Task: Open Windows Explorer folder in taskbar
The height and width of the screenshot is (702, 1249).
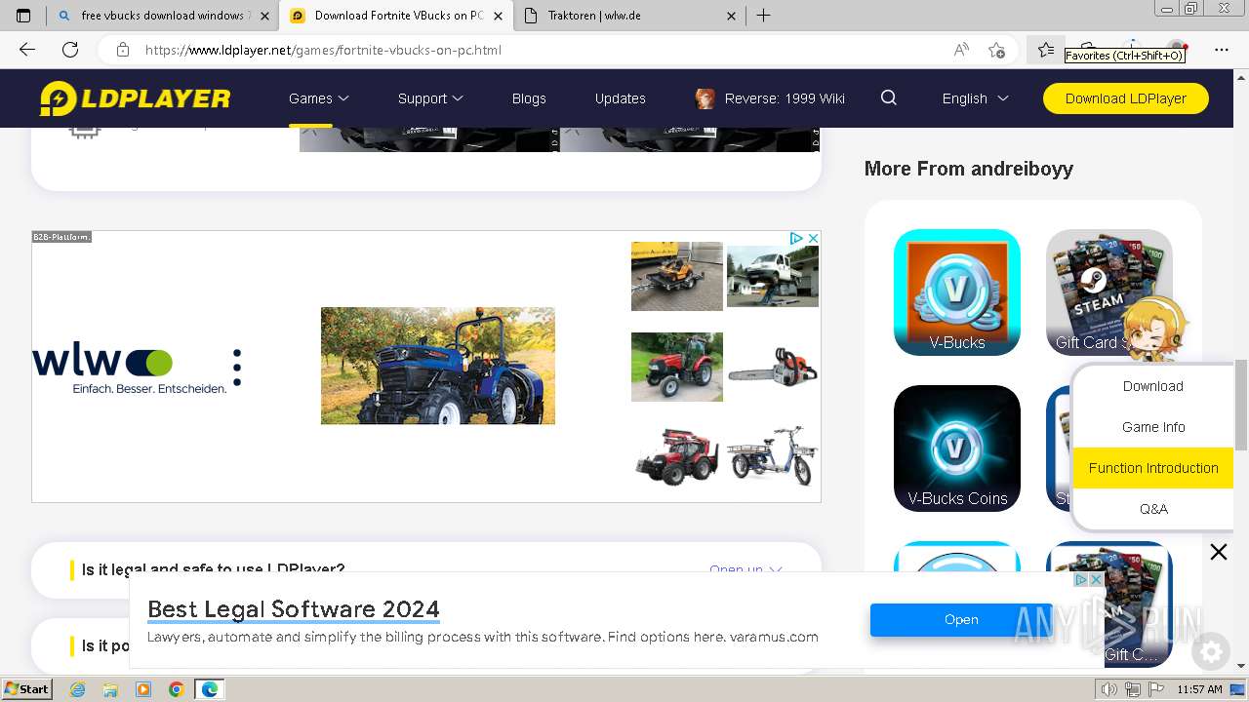Action: pos(110,689)
